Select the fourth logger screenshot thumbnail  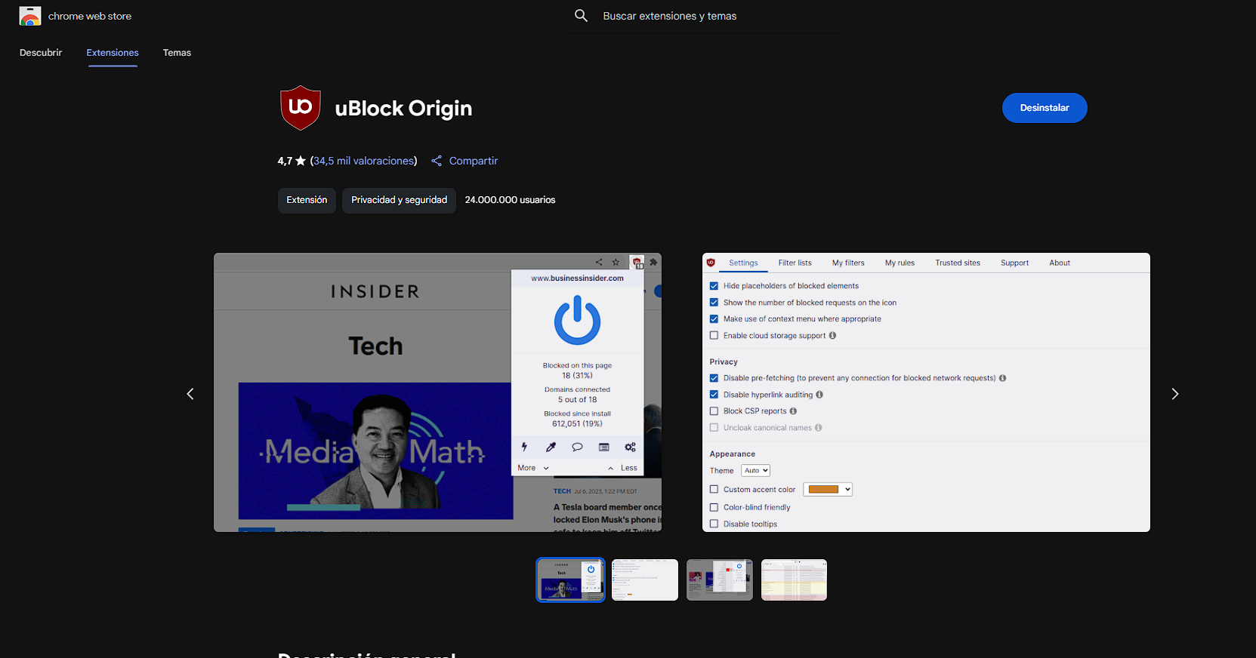pyautogui.click(x=795, y=580)
